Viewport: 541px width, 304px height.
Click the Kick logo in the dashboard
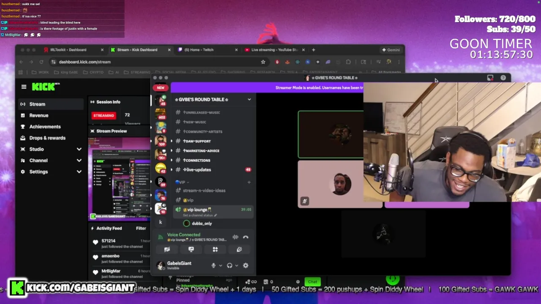tap(46, 87)
